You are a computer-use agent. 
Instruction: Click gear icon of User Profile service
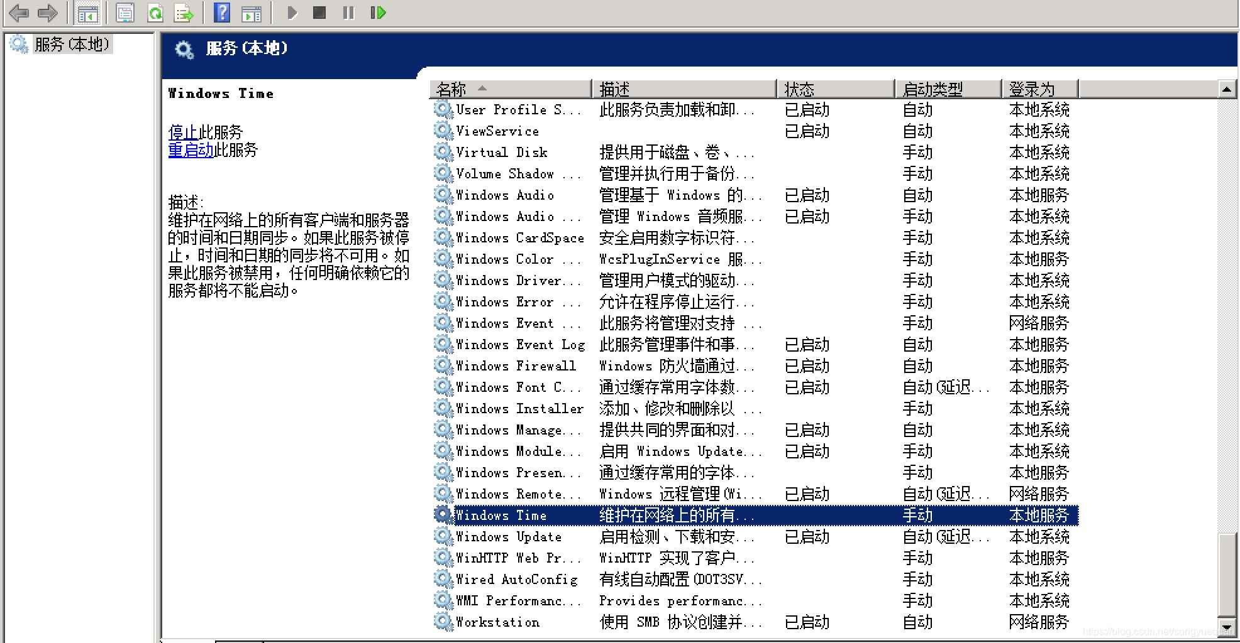click(x=443, y=109)
